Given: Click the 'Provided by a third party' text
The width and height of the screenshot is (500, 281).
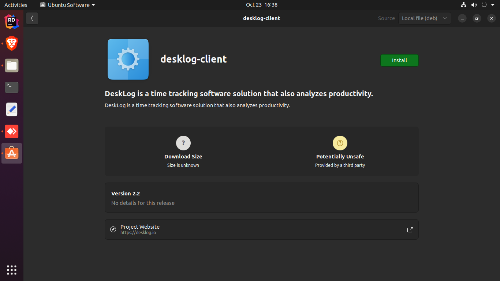Looking at the screenshot, I should [x=340, y=165].
